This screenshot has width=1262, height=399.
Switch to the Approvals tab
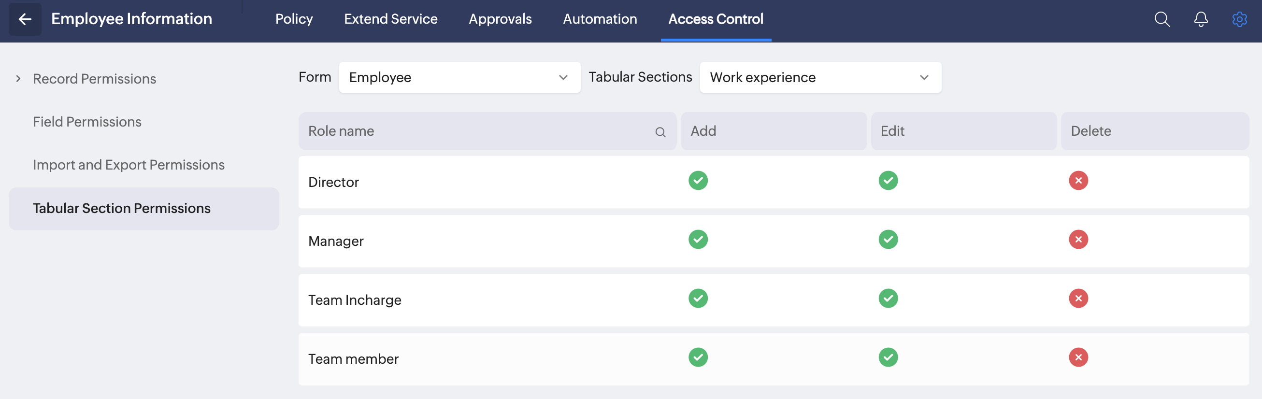click(x=500, y=19)
